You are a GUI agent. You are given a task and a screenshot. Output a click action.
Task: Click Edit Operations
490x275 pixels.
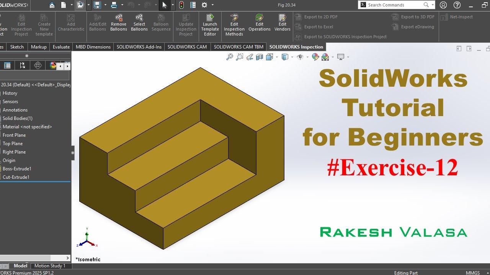click(x=260, y=23)
